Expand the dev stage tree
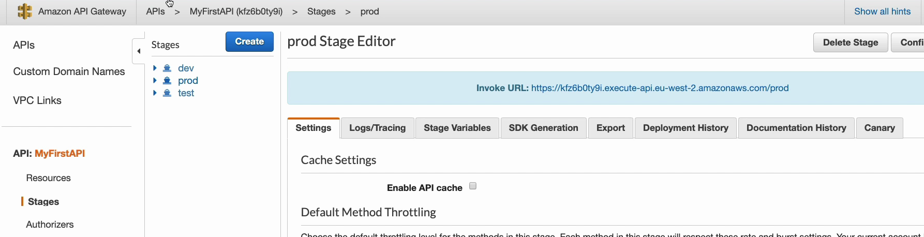The image size is (924, 237). click(155, 68)
